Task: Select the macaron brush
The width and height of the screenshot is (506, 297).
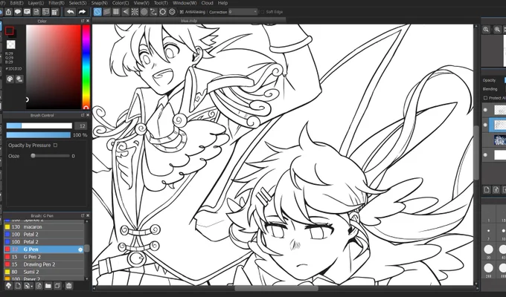Action: pyautogui.click(x=44, y=226)
